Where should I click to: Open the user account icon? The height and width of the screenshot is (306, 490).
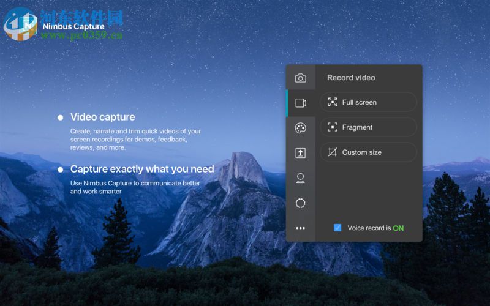(300, 178)
